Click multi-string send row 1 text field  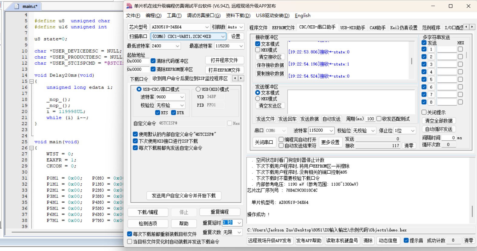pos(446,49)
